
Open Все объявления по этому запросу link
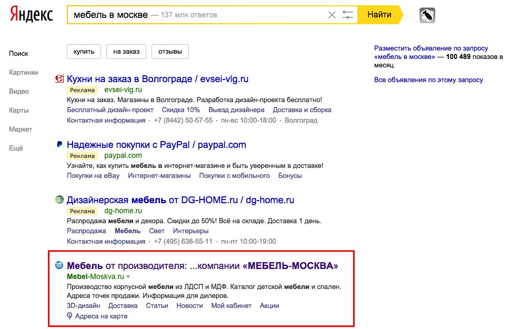point(428,80)
